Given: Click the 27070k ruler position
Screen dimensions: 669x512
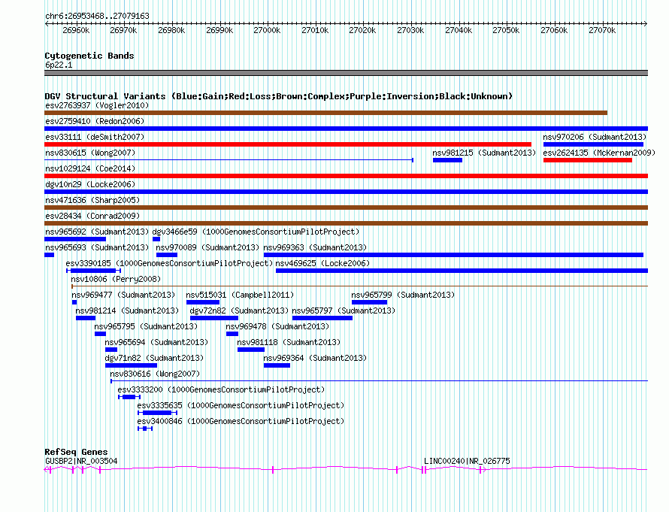Looking at the screenshot, I should click(x=602, y=30).
